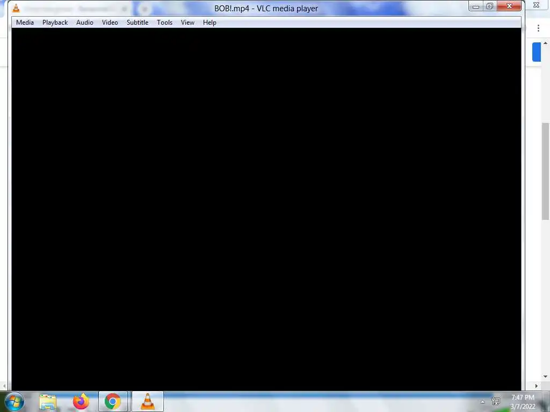Viewport: 550px width, 412px height.
Task: Click the scroll up arrow in background browser
Action: (545, 43)
